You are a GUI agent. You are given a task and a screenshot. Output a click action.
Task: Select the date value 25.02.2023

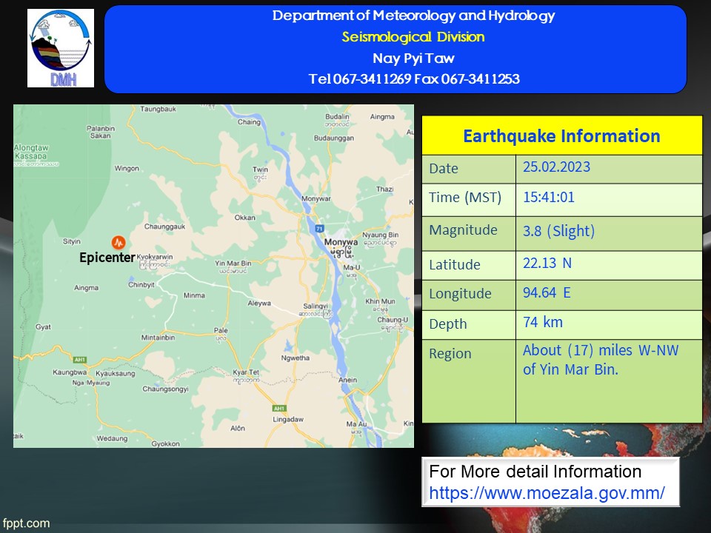pos(557,167)
